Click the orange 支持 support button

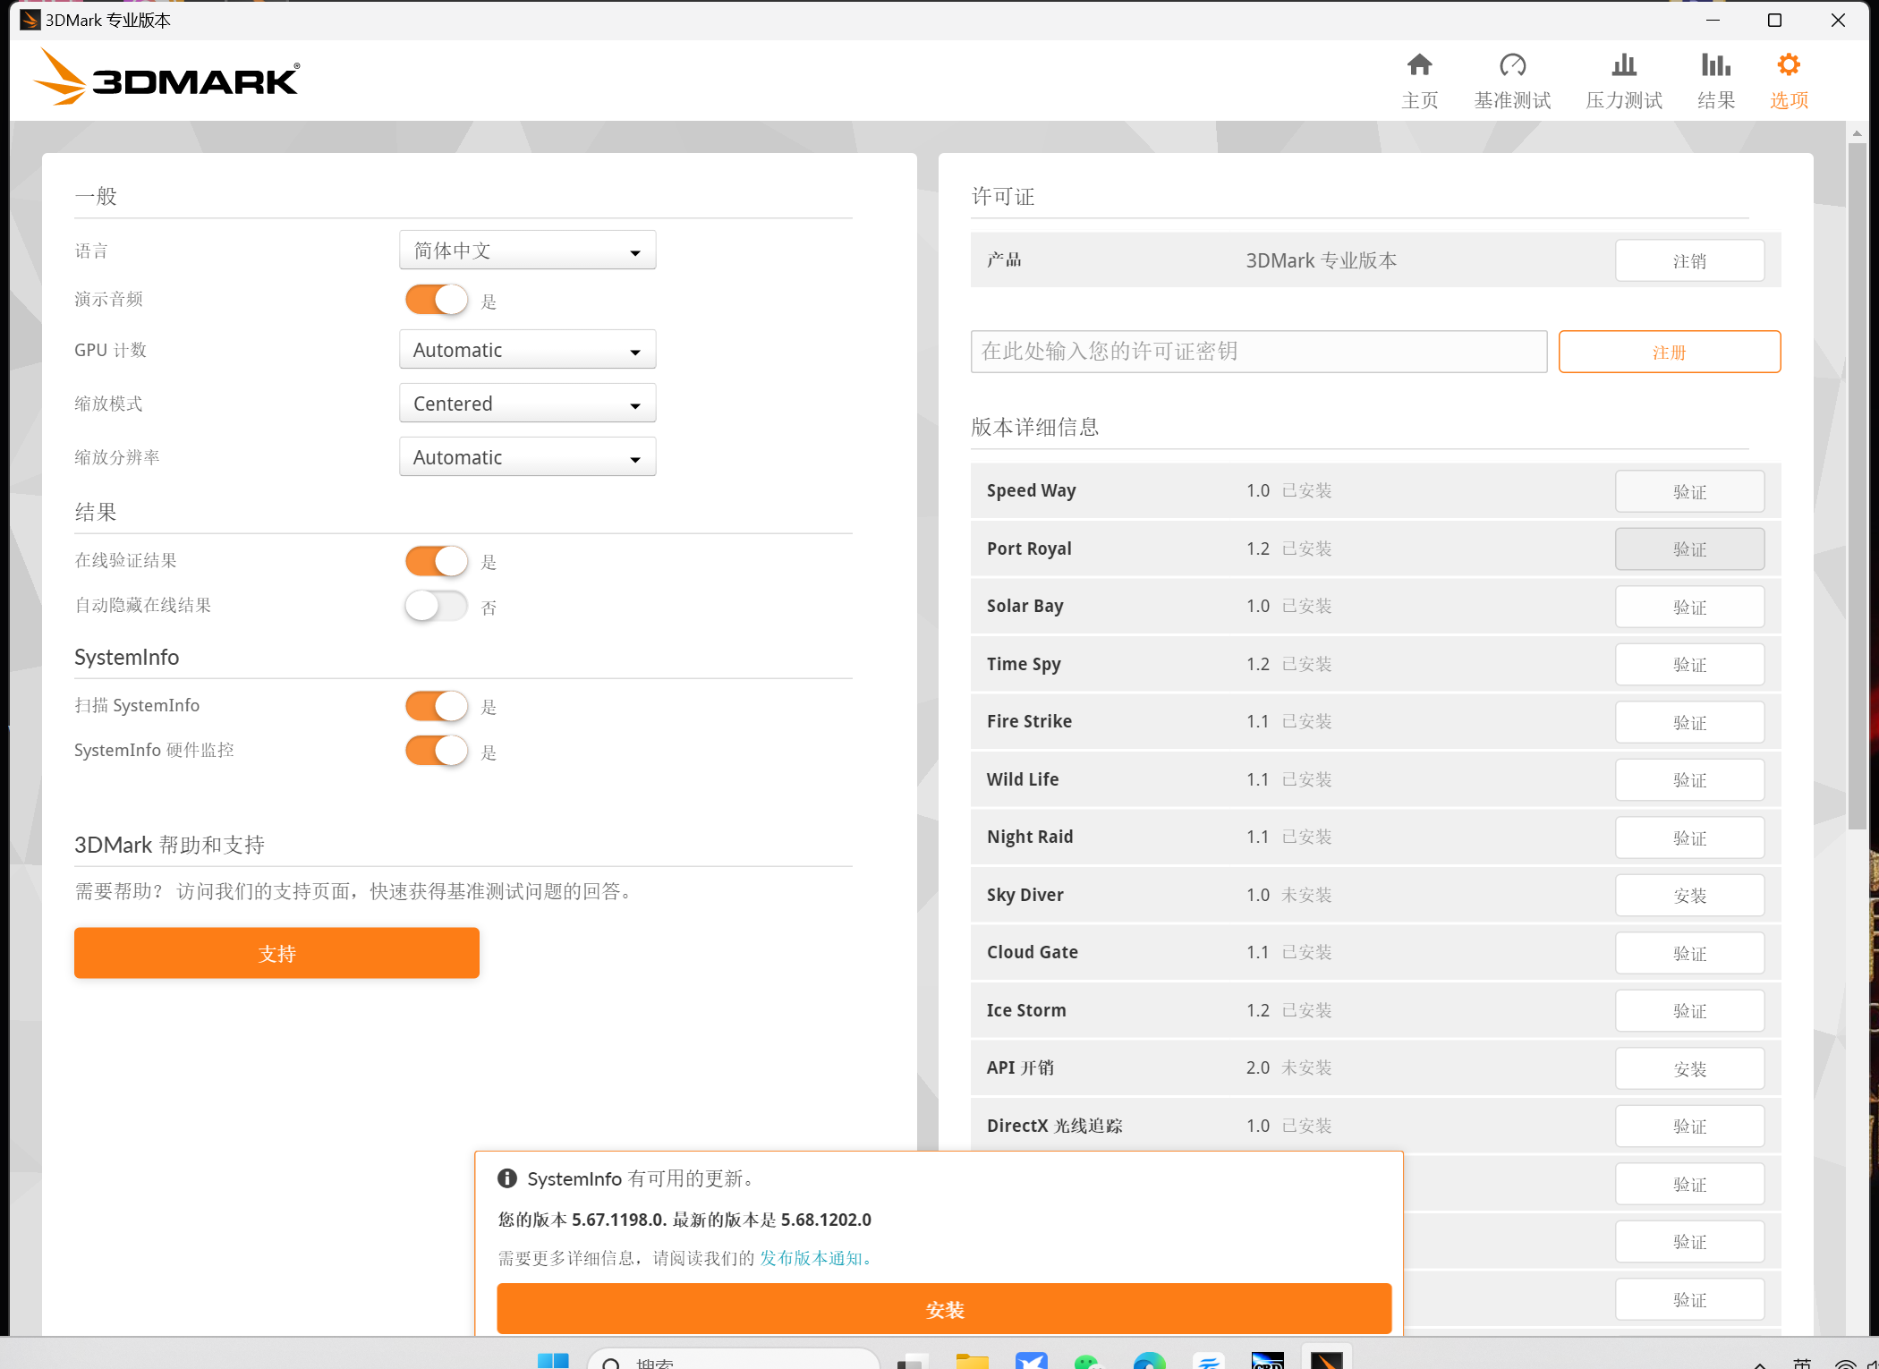pyautogui.click(x=276, y=954)
